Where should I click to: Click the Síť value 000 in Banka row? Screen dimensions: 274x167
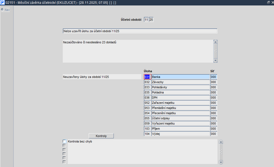click(x=213, y=77)
